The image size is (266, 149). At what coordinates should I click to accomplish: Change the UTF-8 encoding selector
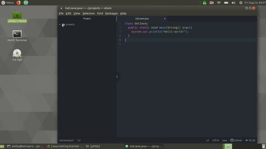(x=215, y=140)
